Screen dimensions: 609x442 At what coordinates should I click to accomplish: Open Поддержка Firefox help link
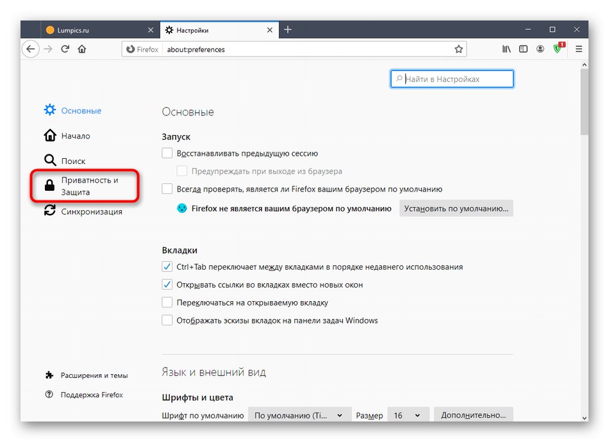(84, 395)
